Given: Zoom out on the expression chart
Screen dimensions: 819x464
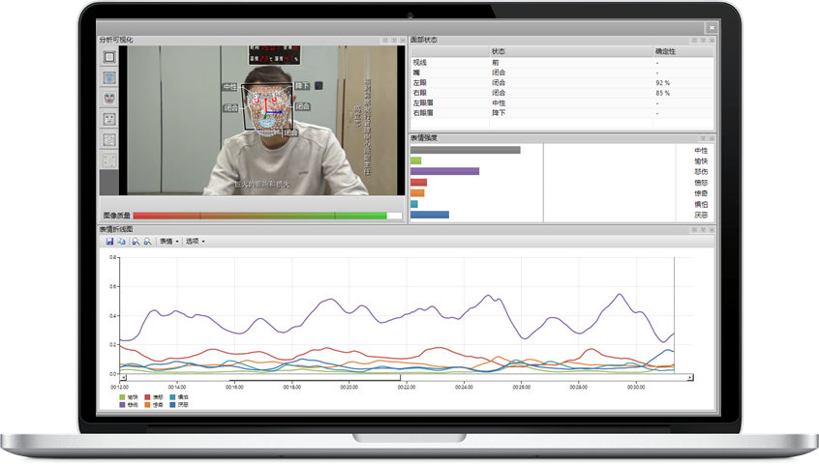Looking at the screenshot, I should (x=148, y=241).
